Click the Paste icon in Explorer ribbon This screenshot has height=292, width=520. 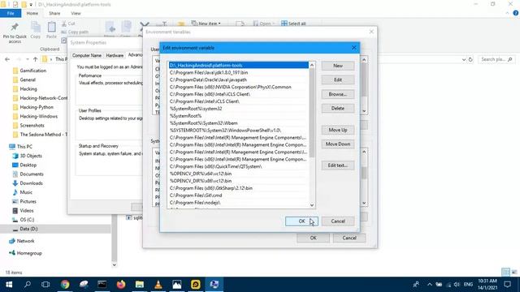tap(51, 30)
